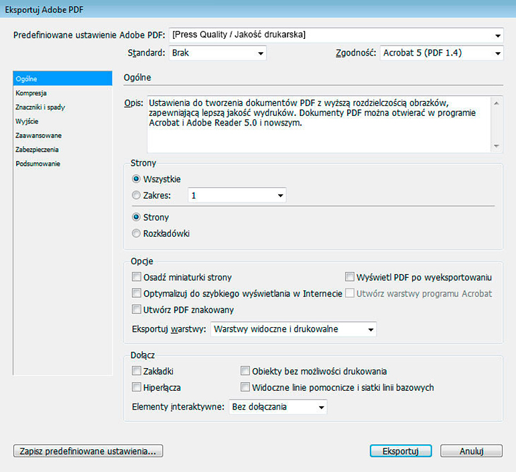The height and width of the screenshot is (472, 516).
Task: Open the Standard dropdown showing Brak
Action: (218, 53)
